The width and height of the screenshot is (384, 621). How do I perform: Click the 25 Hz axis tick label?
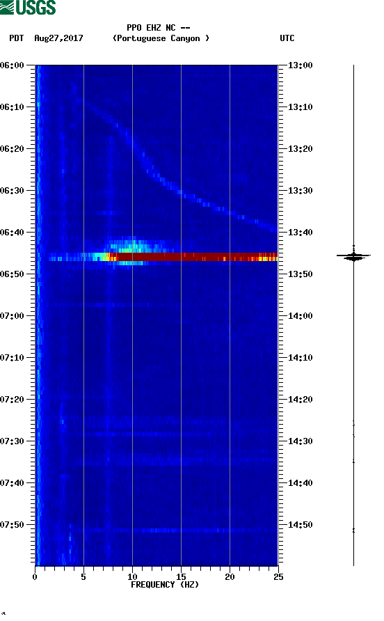point(278,577)
